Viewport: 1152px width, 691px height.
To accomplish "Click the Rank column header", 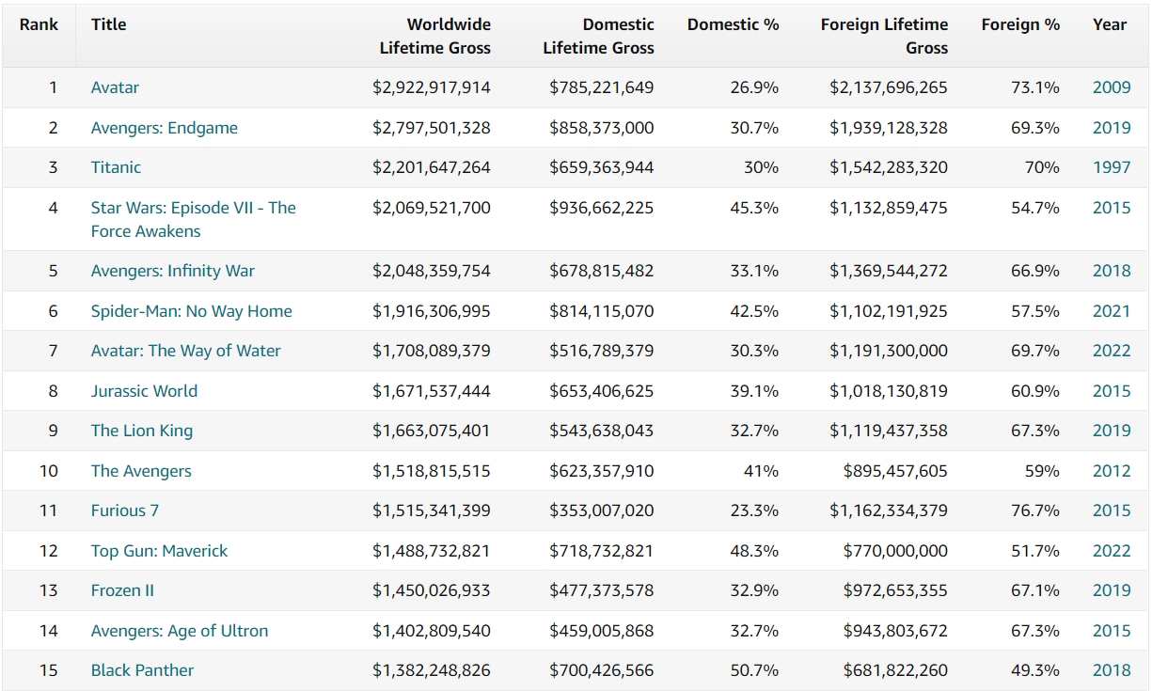I will click(39, 24).
